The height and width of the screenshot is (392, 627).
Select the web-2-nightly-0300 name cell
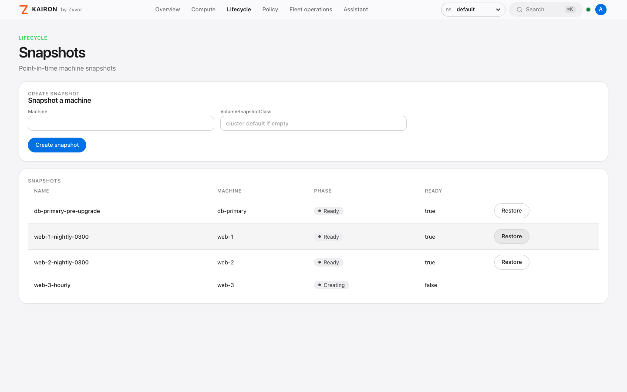click(61, 263)
